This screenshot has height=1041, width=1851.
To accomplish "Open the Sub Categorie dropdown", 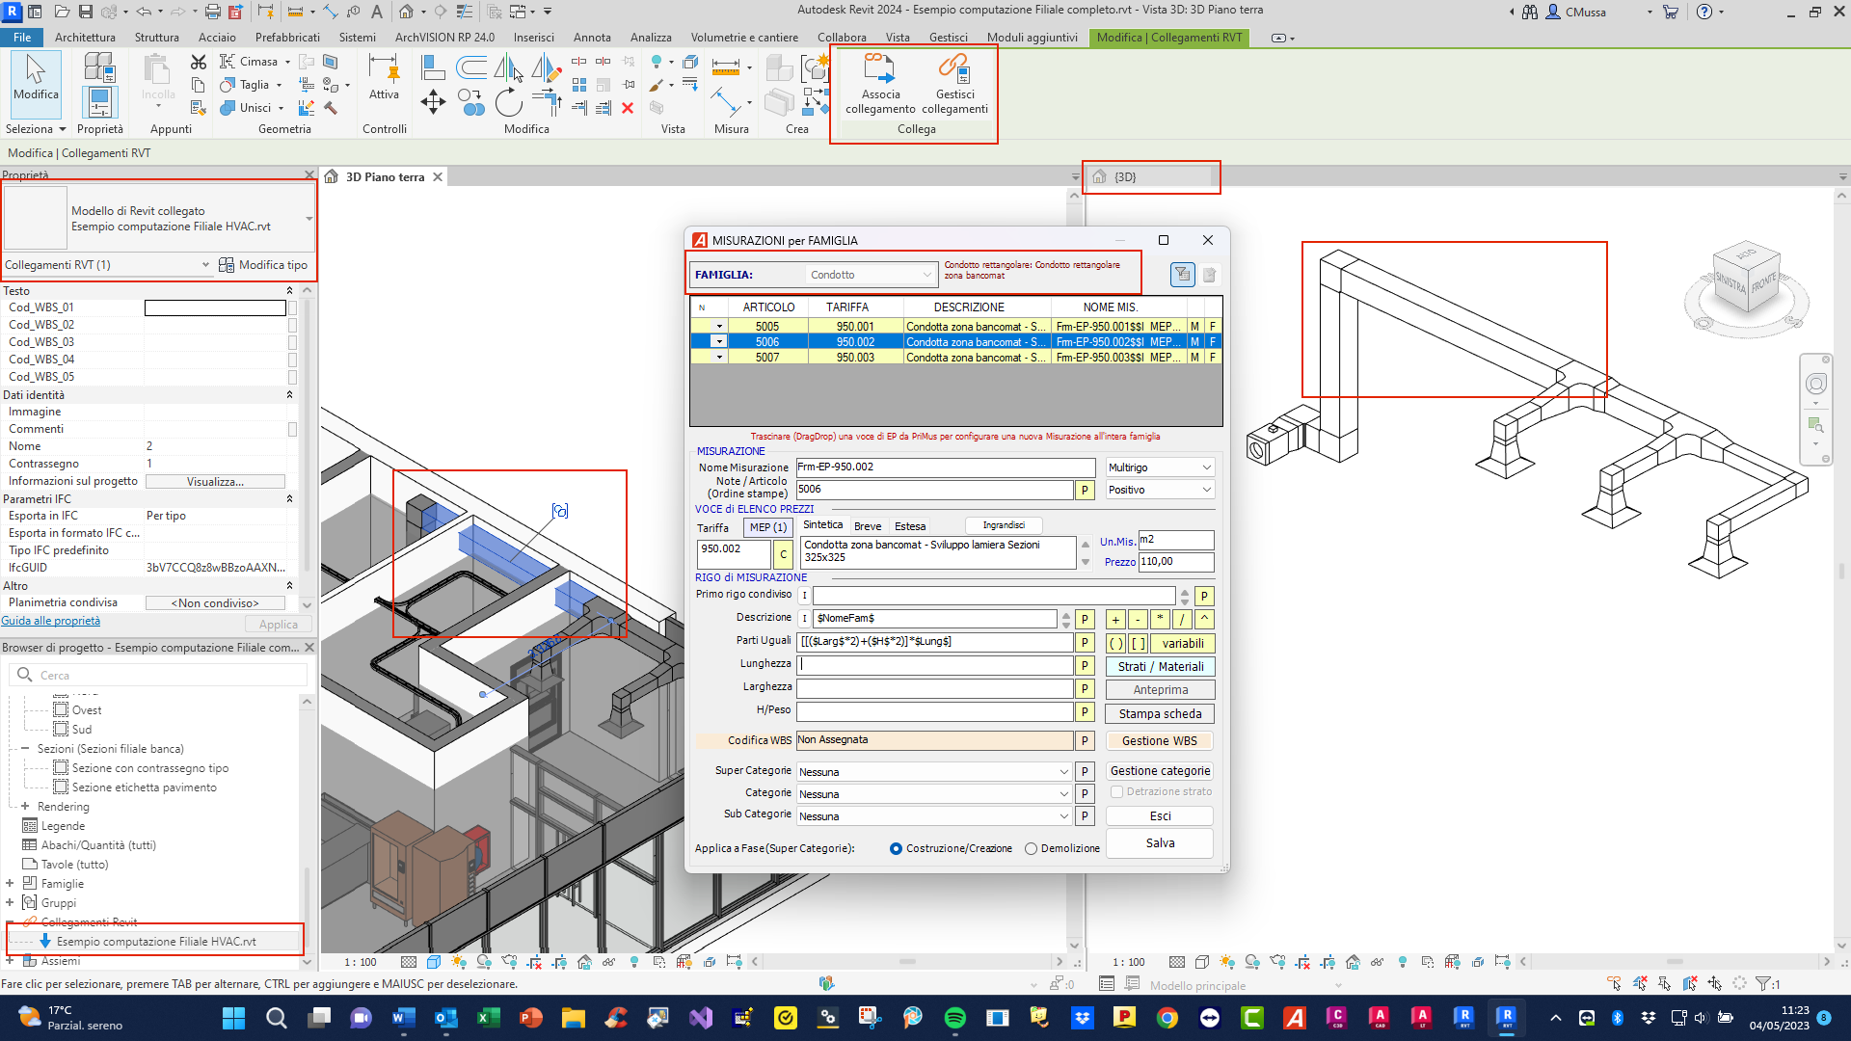I will (933, 816).
